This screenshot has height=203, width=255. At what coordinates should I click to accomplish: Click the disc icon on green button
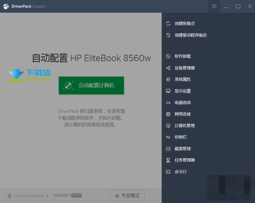click(x=68, y=85)
